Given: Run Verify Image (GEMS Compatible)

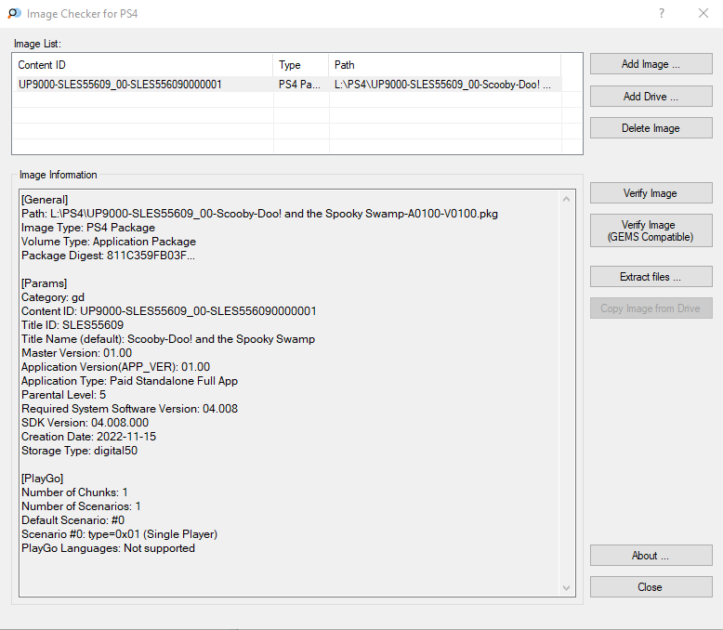Looking at the screenshot, I should 651,230.
